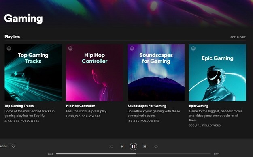
Task: Click 'Pass the sticks & press play.' description
Action: tap(87, 111)
